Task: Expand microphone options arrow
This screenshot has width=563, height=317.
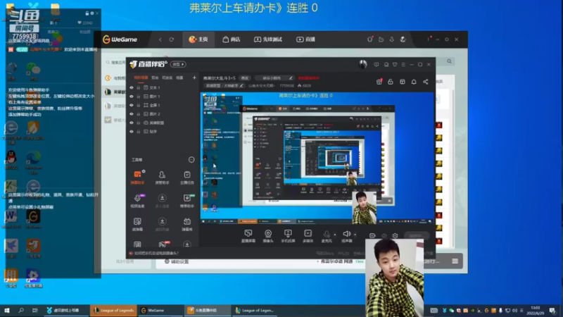Action: point(335,235)
